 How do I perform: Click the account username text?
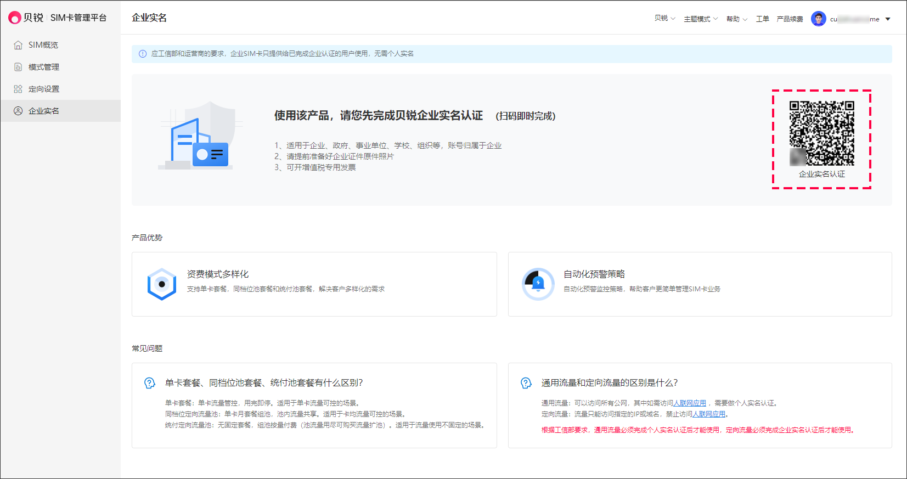tap(855, 19)
